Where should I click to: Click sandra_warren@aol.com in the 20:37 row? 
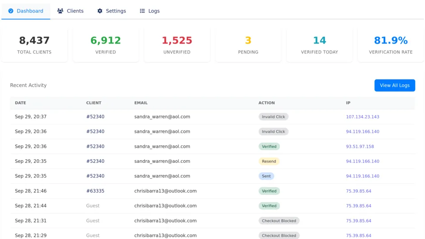(x=162, y=117)
